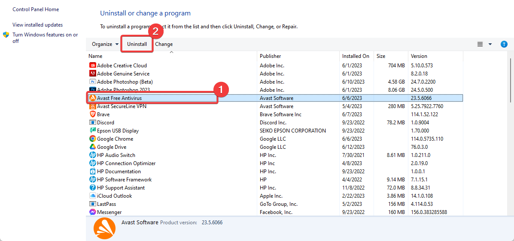Click the HP Support Assistant question-mark icon
This screenshot has height=241, width=514.
(x=92, y=188)
